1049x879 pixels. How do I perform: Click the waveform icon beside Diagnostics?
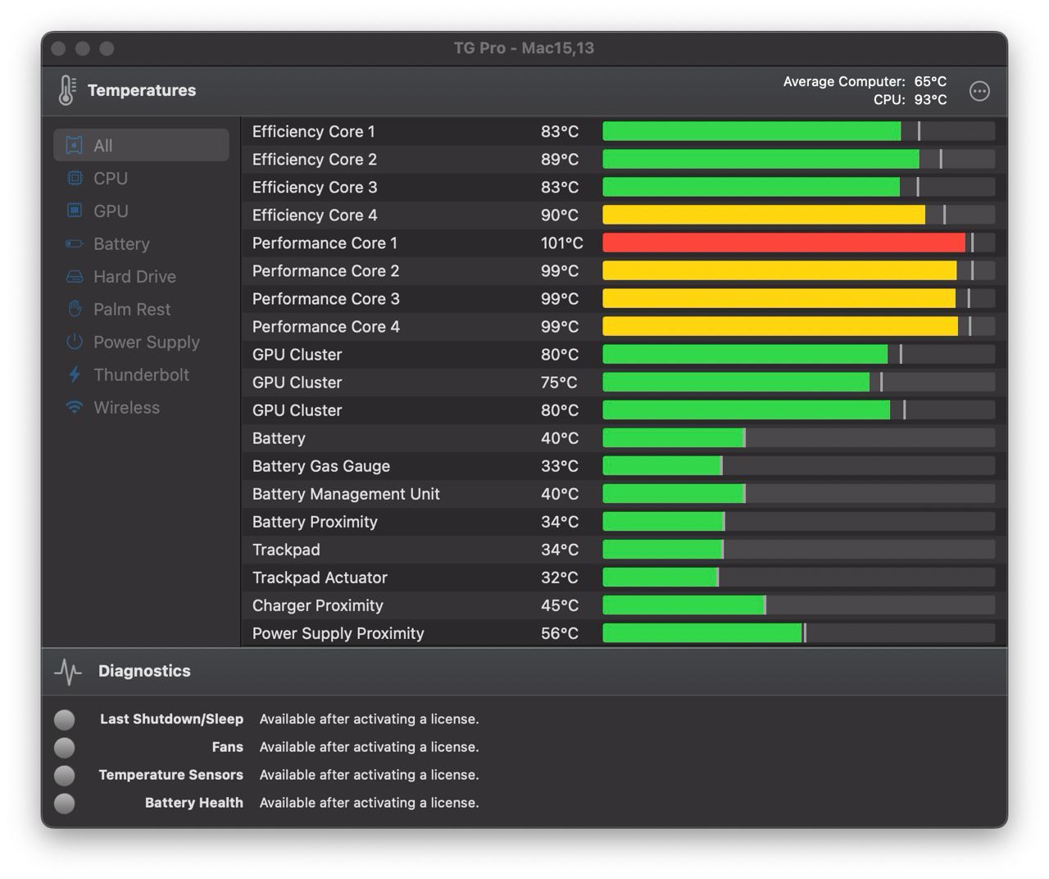(x=67, y=671)
